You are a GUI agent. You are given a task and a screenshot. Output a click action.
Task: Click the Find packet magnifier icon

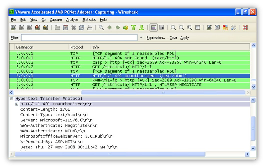tap(101, 27)
